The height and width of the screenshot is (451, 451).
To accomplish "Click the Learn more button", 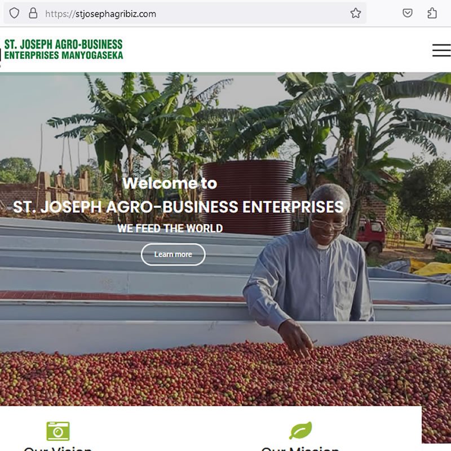I will coord(173,254).
